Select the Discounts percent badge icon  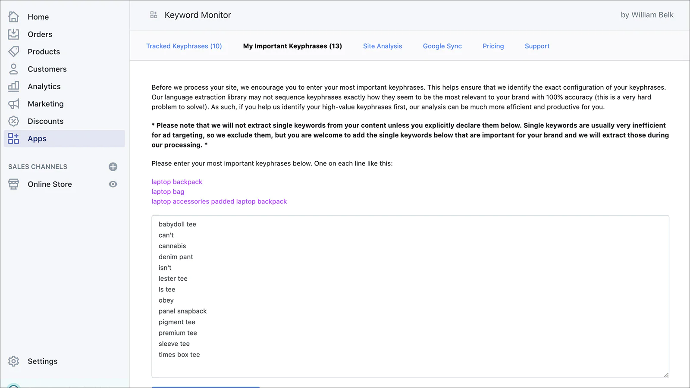coord(14,121)
